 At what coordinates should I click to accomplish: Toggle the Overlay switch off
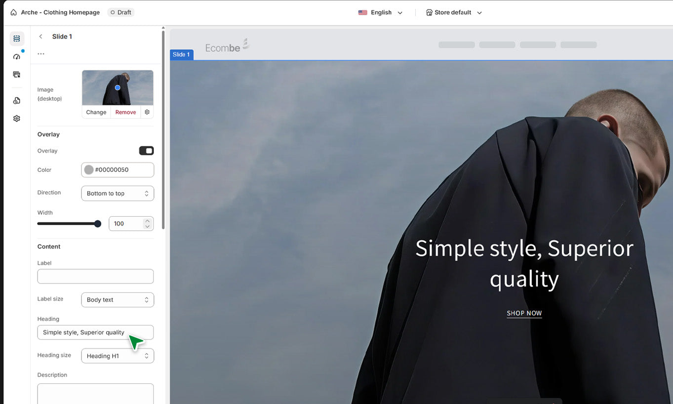click(x=146, y=151)
